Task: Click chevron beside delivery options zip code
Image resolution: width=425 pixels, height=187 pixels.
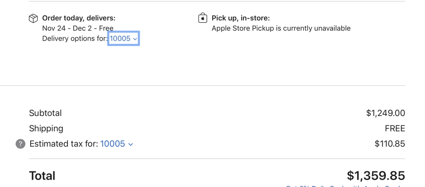Action: pos(135,39)
